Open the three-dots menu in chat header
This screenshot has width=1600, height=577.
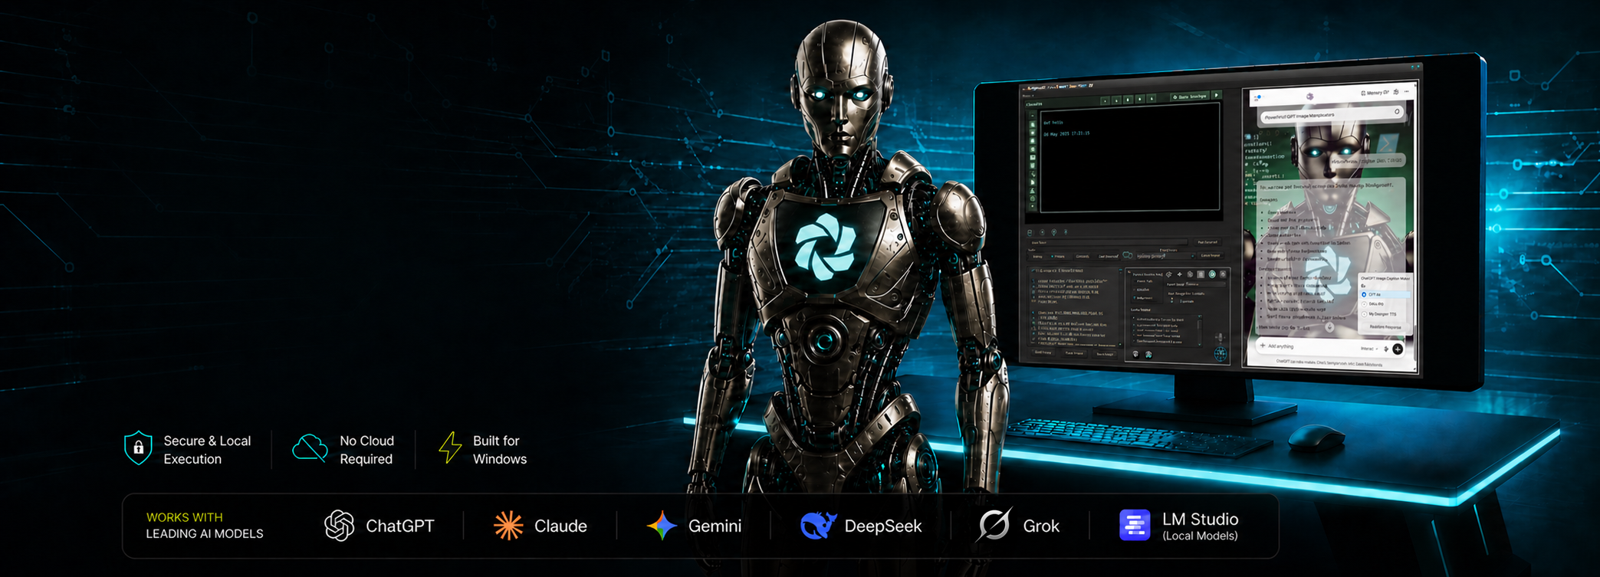1407,92
